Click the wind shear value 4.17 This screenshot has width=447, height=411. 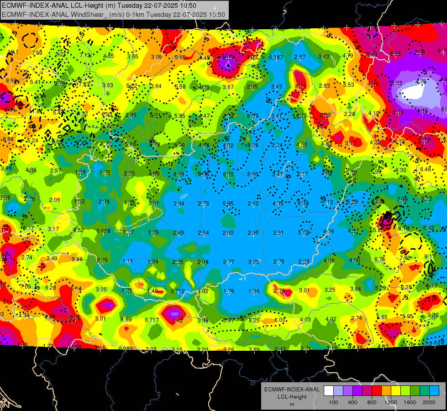click(128, 232)
